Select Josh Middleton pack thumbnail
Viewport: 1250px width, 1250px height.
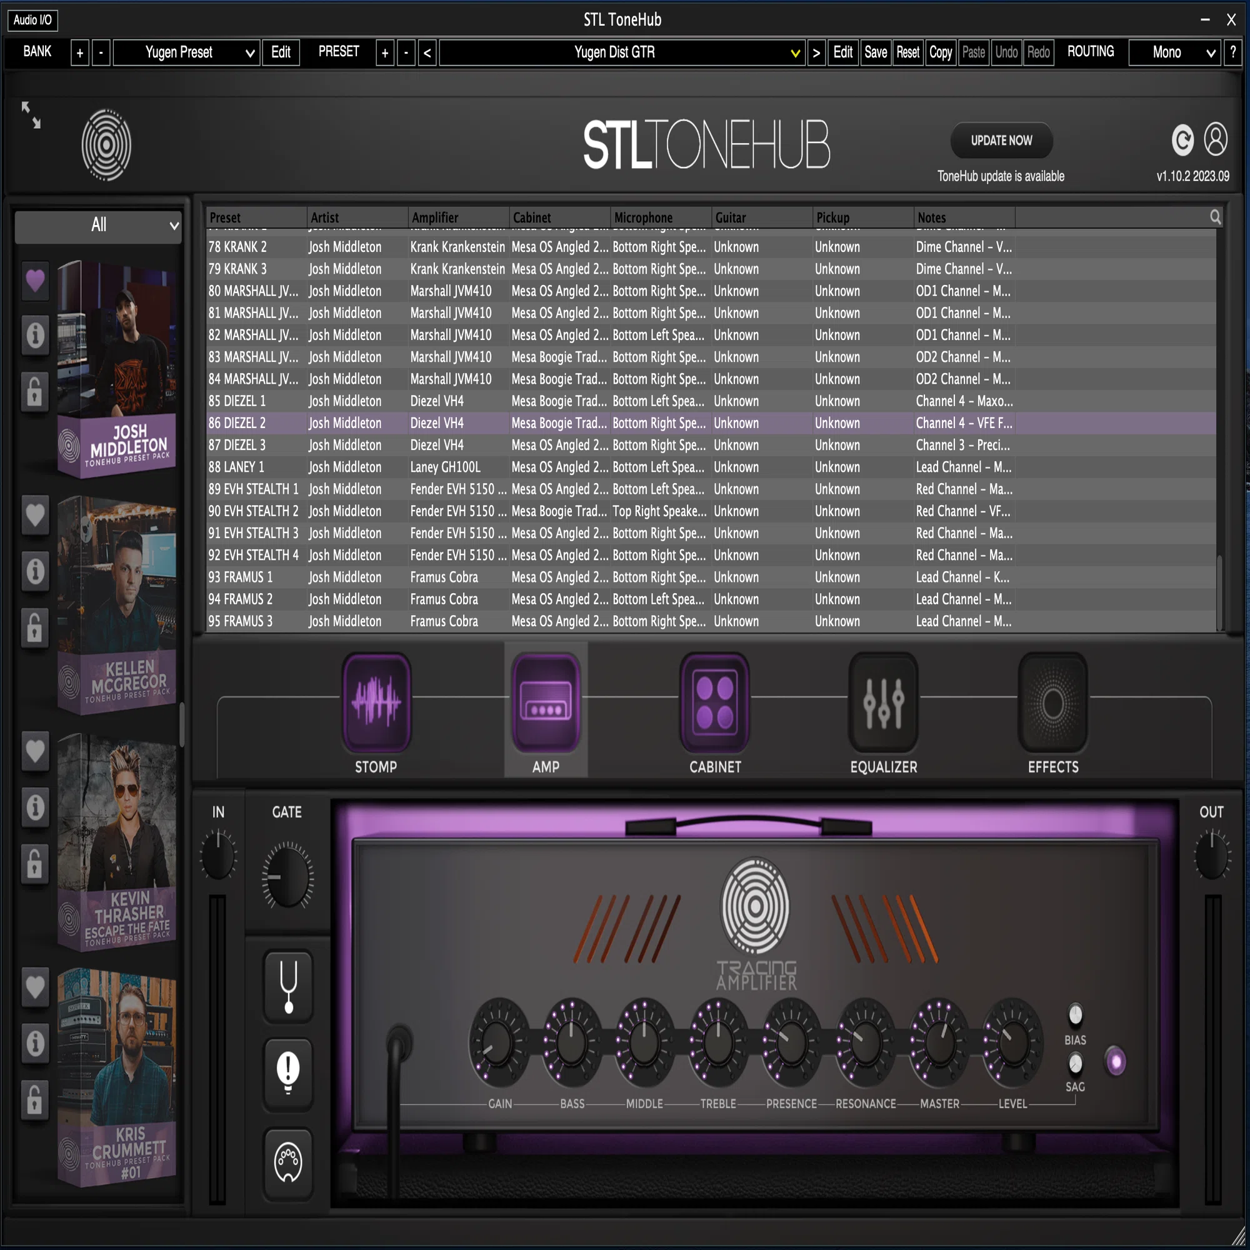pyautogui.click(x=116, y=369)
